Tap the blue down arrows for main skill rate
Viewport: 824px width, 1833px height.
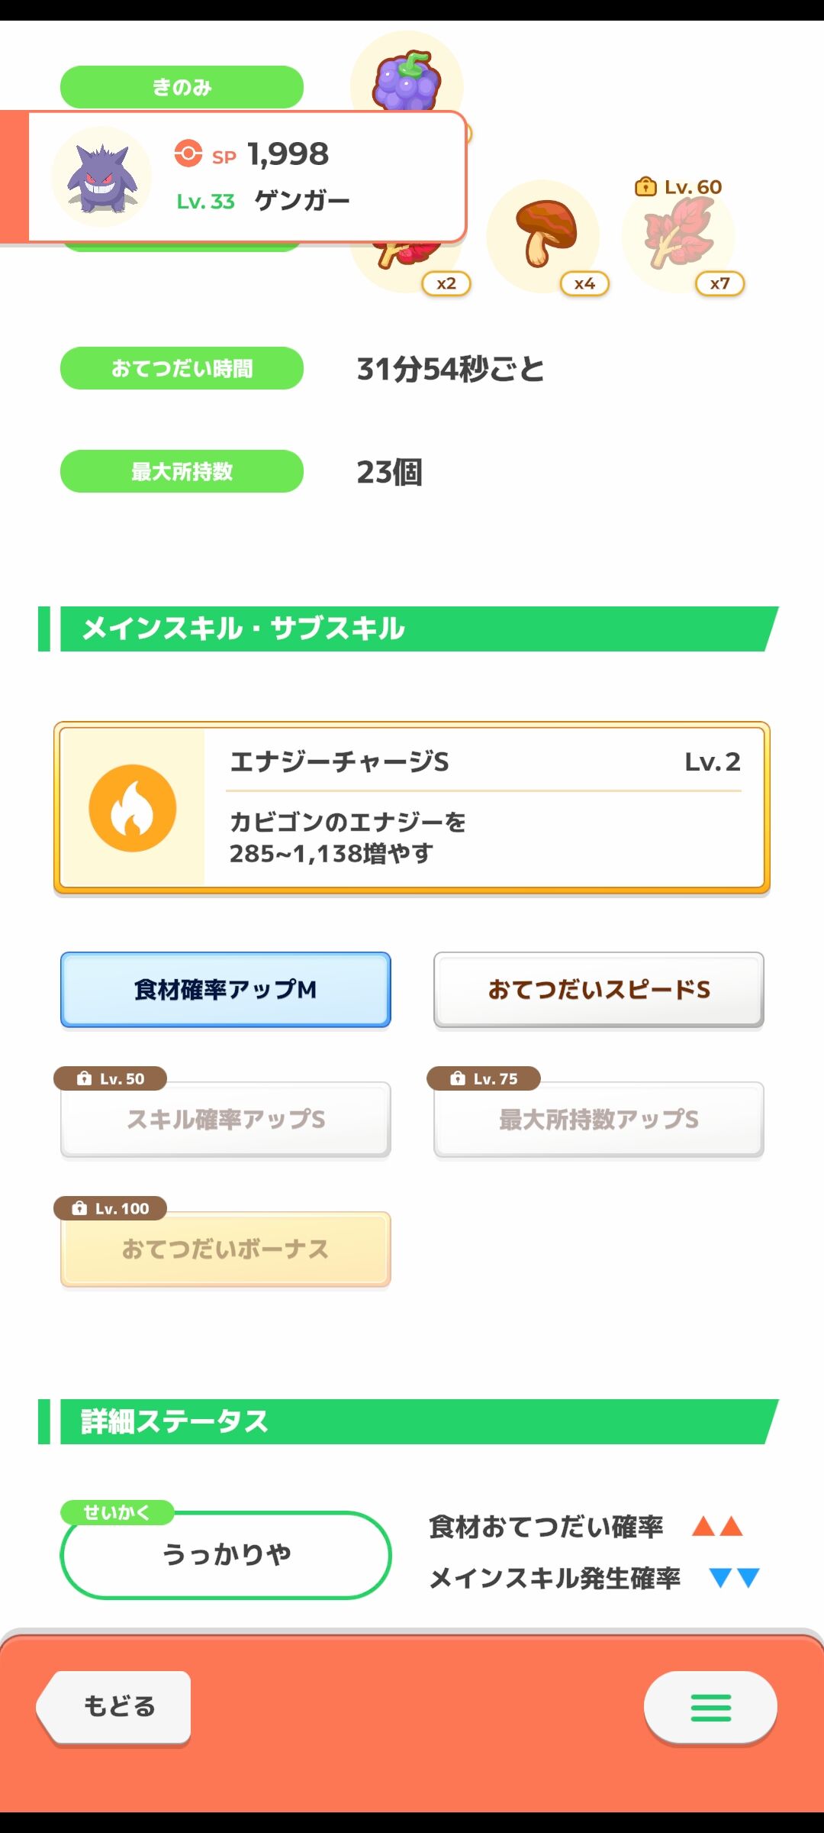tap(735, 1578)
